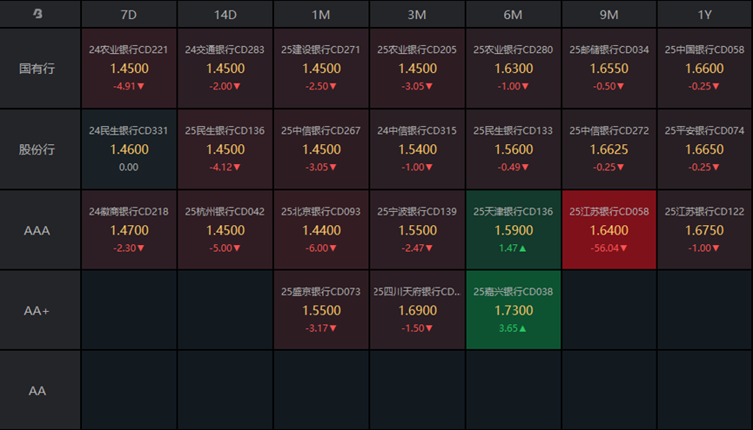The height and width of the screenshot is (430, 753).
Task: Choose the 3M tenor column header
Action: click(417, 14)
